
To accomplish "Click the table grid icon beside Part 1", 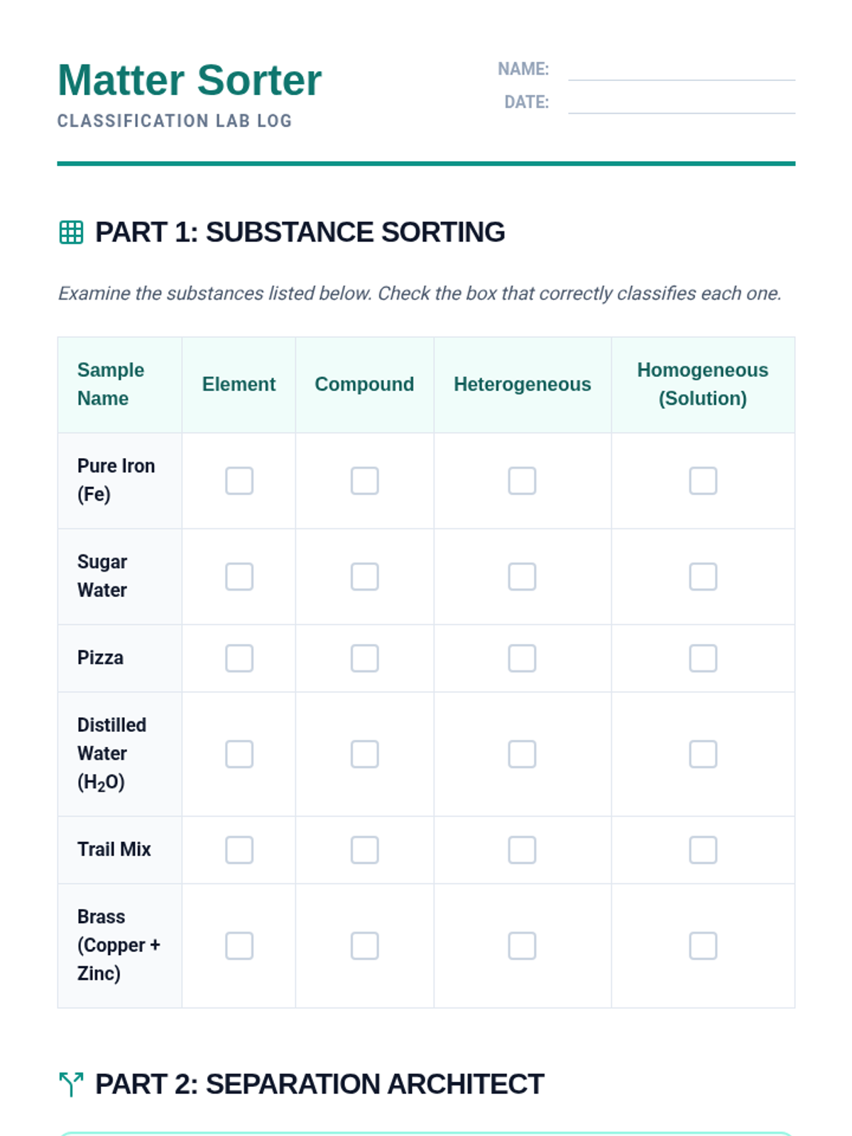I will pyautogui.click(x=71, y=232).
